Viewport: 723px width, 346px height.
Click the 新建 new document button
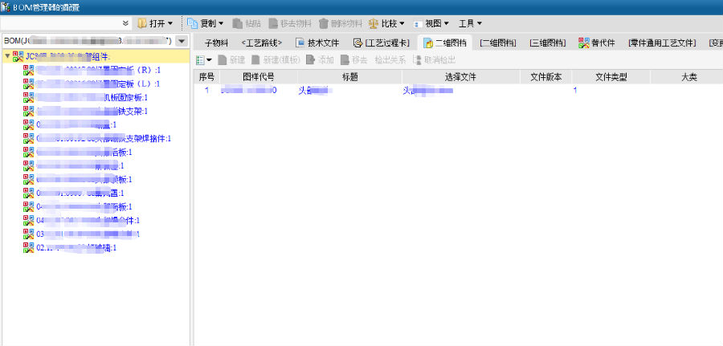[x=231, y=60]
